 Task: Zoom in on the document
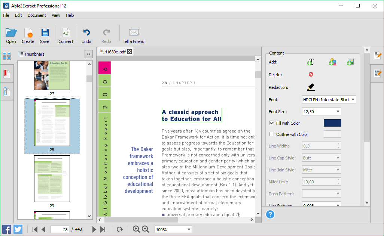[x=136, y=229]
